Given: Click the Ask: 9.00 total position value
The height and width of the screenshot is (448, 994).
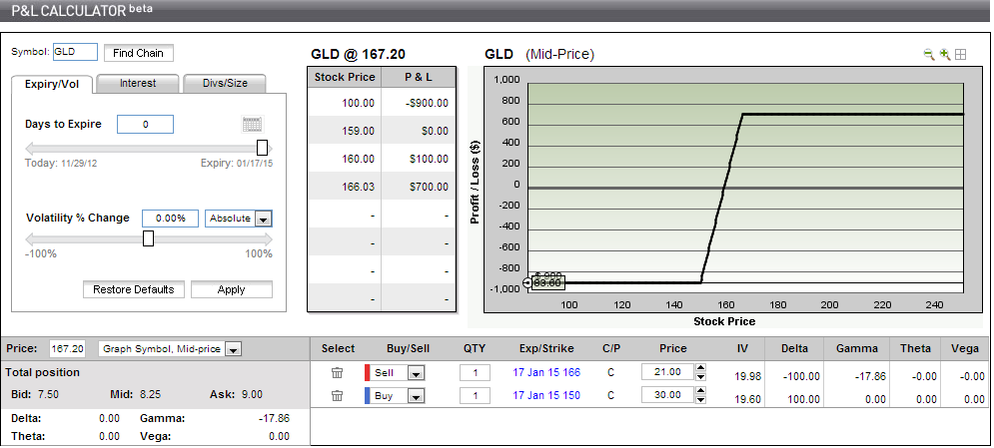Looking at the screenshot, I should [x=236, y=394].
